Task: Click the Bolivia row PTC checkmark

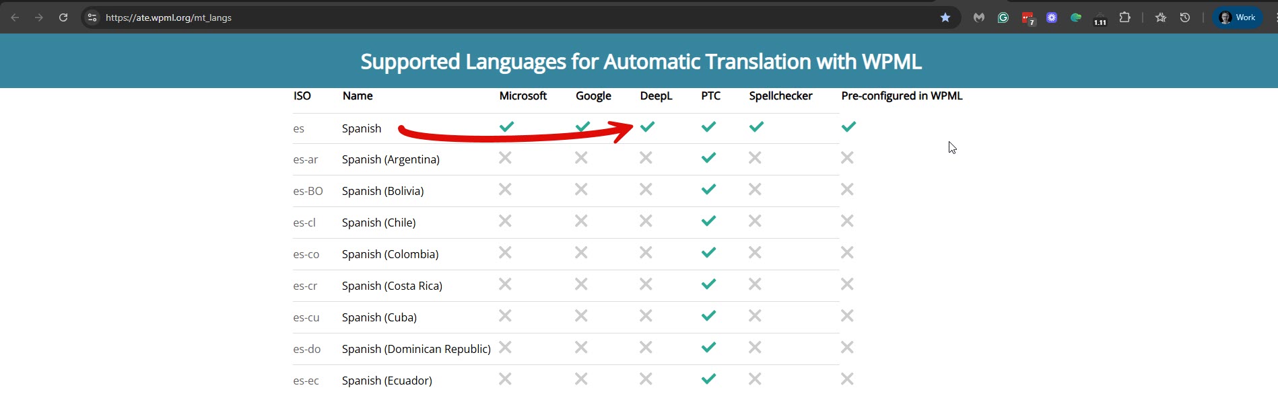Action: point(708,190)
